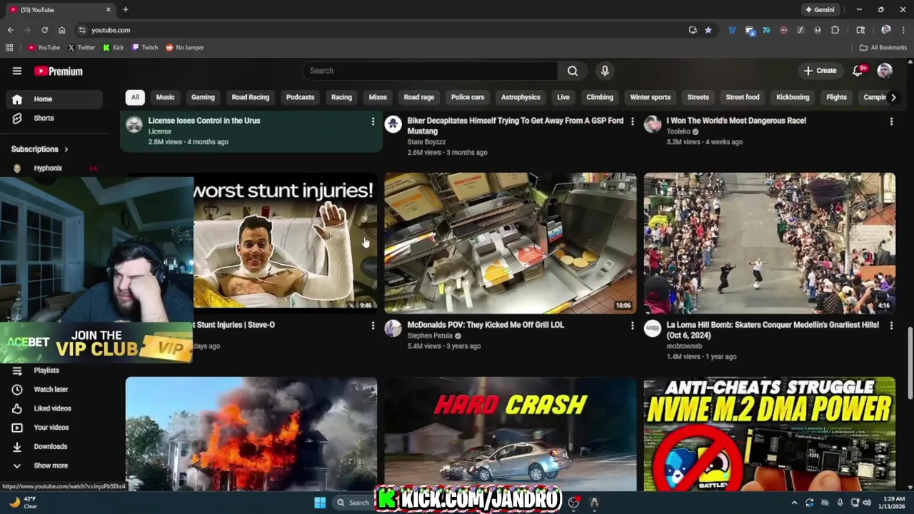The width and height of the screenshot is (914, 514).
Task: Click the search magnifier button
Action: 573,71
